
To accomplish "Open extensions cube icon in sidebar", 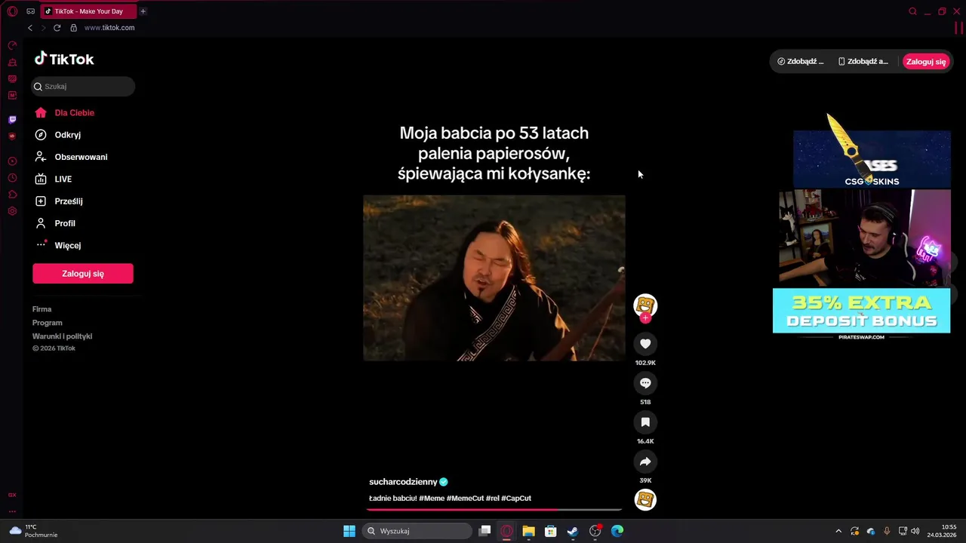I will click(12, 195).
